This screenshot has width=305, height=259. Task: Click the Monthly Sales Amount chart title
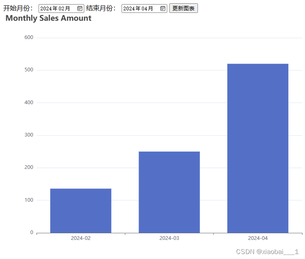(x=49, y=18)
